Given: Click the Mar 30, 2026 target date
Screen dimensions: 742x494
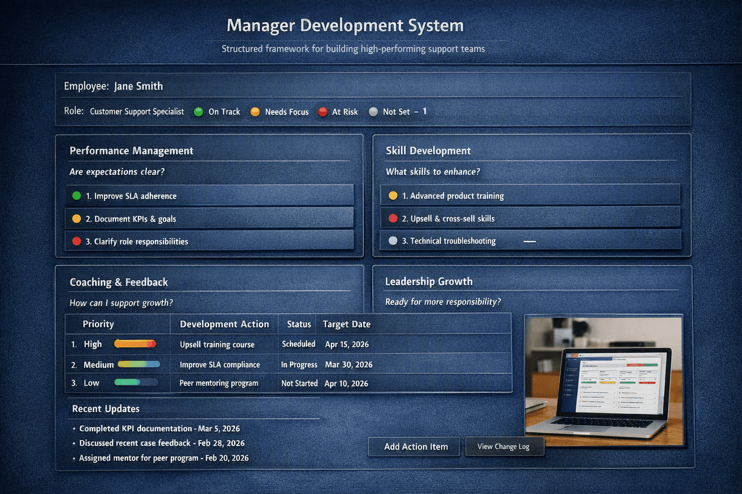Looking at the screenshot, I should click(x=349, y=365).
